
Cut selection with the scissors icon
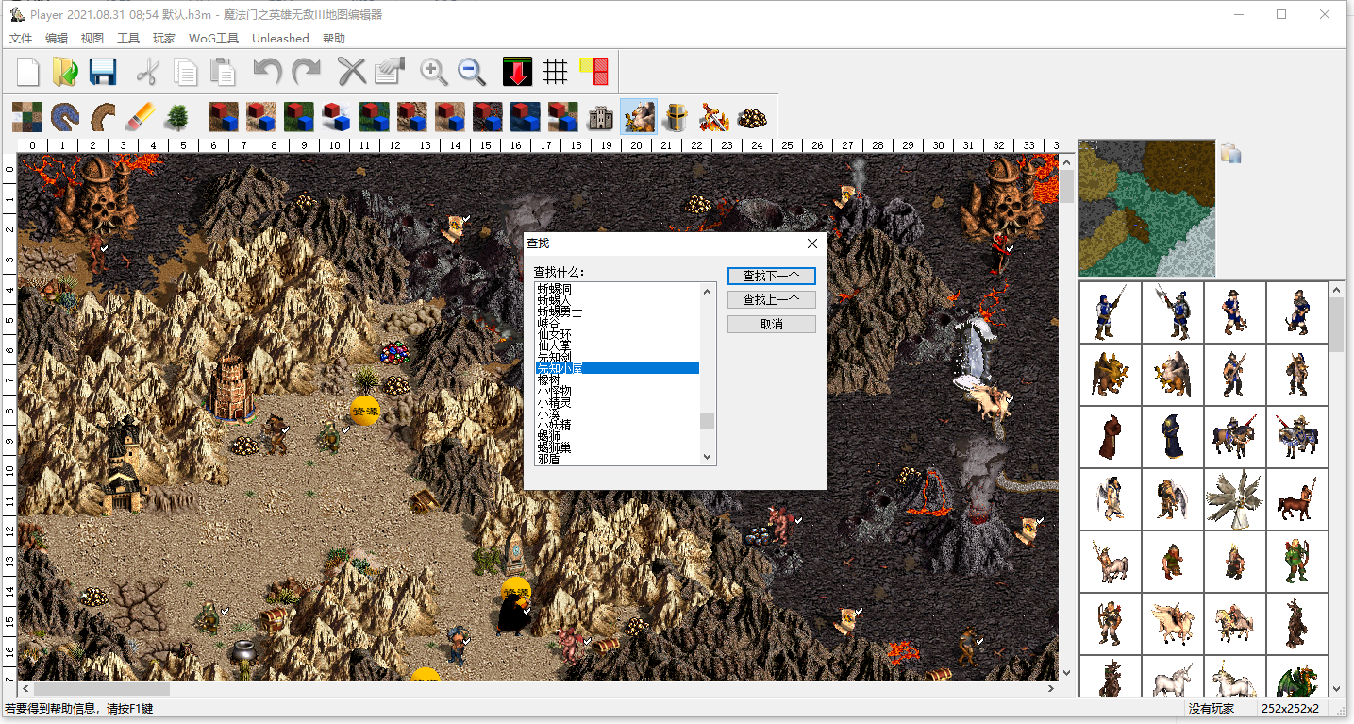pos(148,72)
